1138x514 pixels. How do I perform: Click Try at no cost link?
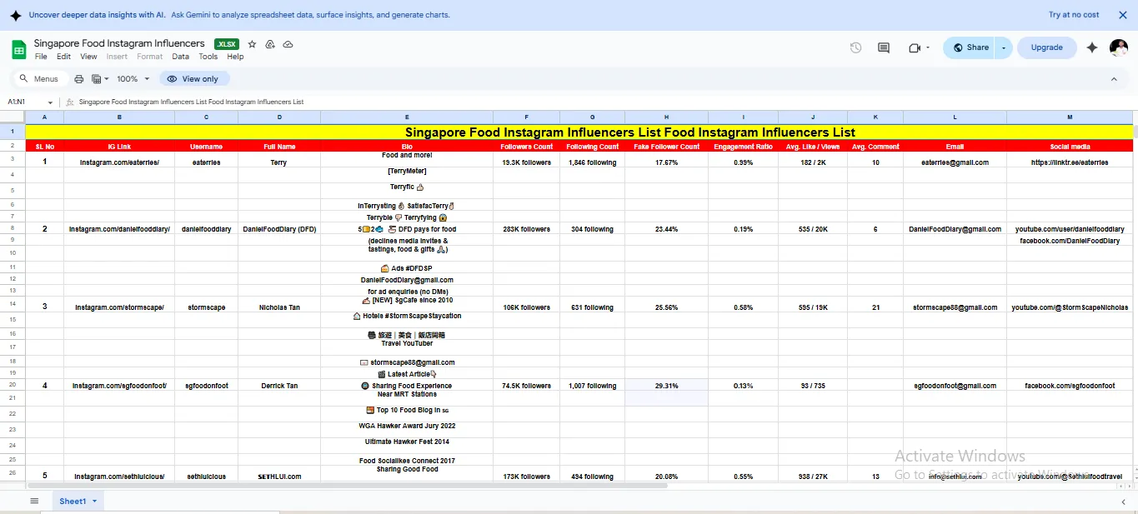1074,15
